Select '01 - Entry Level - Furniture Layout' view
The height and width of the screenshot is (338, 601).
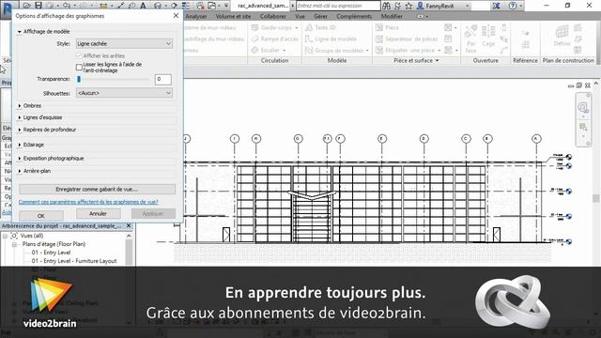point(74,261)
